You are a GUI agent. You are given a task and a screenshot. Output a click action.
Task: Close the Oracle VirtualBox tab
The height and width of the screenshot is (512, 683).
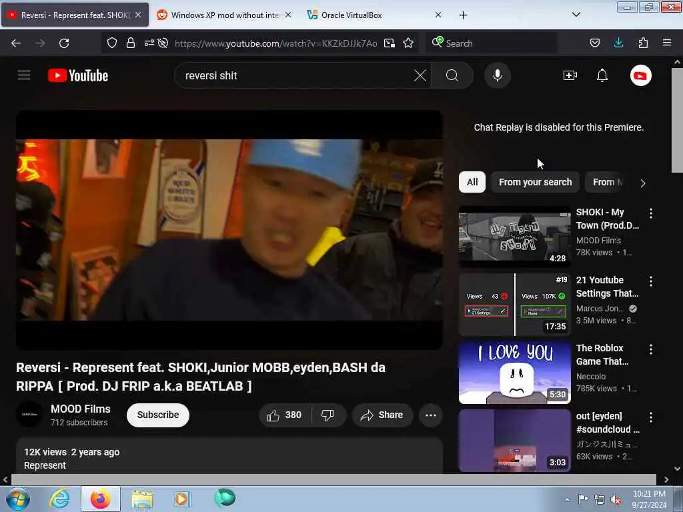438,15
